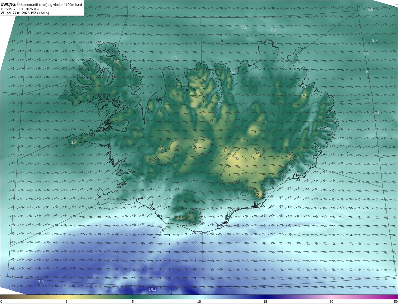The width and height of the screenshot is (398, 304).
Task: Click the map title 'Úrkomumætti (mm) og vindur í 100m hæð'
Action: click(50, 5)
